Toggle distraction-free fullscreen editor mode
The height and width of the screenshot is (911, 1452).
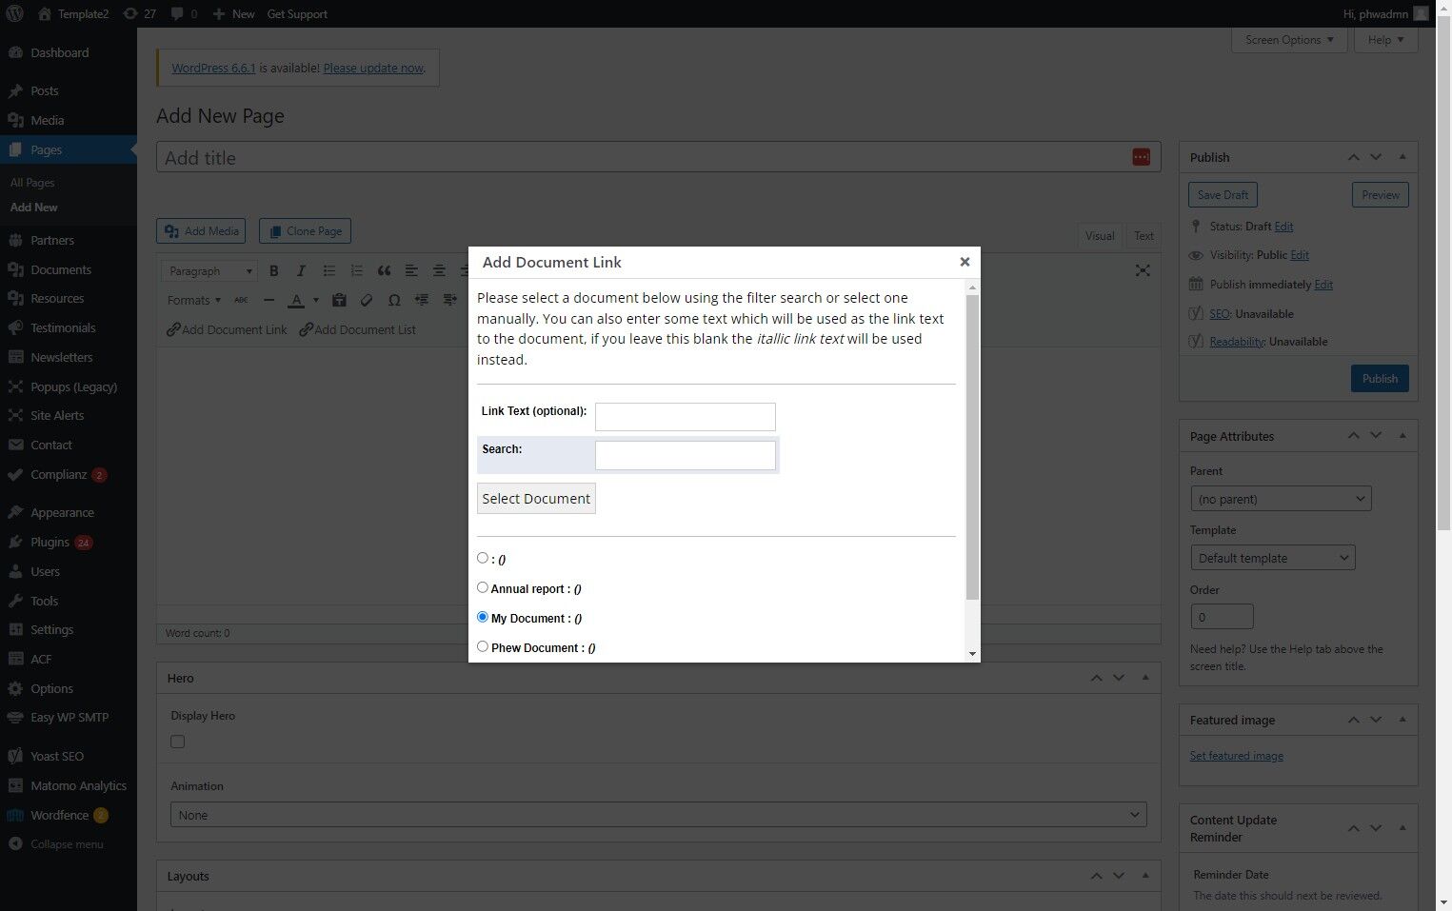click(x=1143, y=271)
